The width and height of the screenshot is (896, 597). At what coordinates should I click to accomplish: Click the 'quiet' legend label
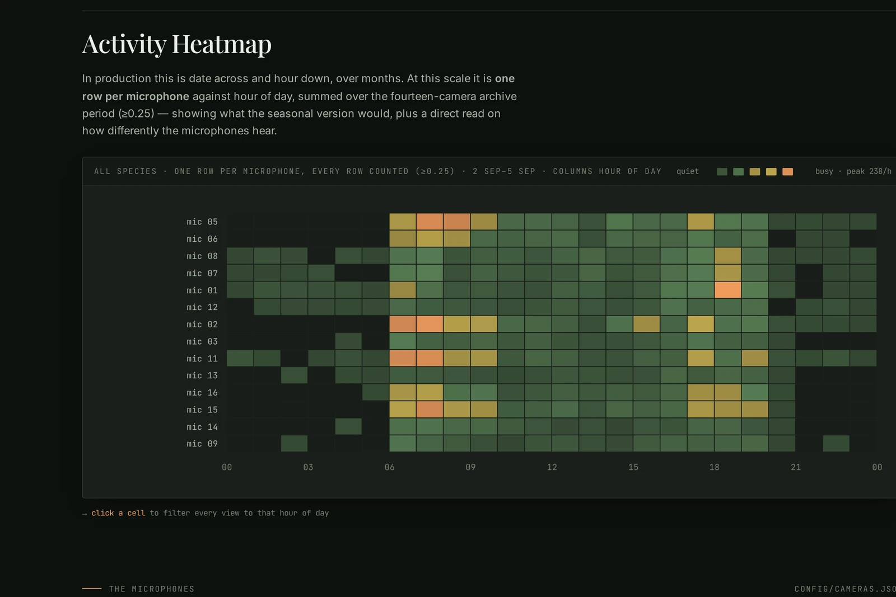point(688,171)
